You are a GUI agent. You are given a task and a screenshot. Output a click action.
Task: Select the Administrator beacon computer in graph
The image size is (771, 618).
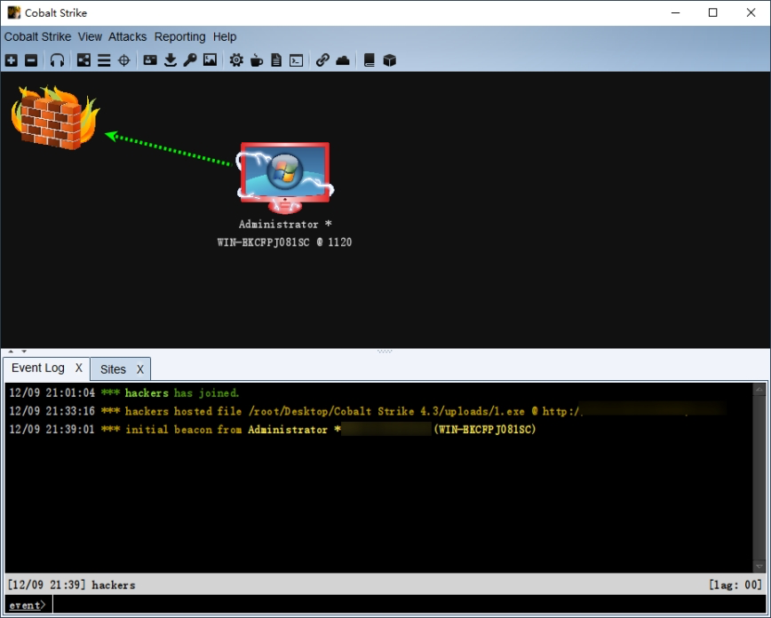(284, 176)
